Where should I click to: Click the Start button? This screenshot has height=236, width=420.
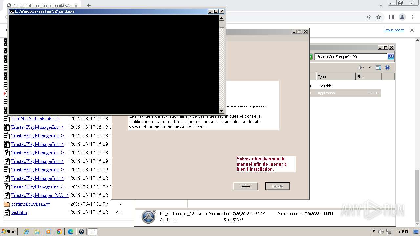[9, 232]
